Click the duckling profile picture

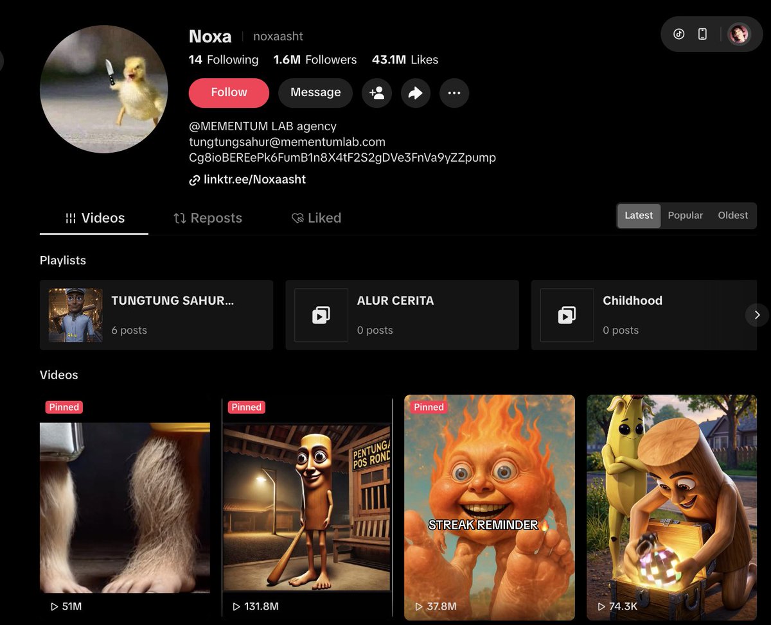[x=104, y=89]
